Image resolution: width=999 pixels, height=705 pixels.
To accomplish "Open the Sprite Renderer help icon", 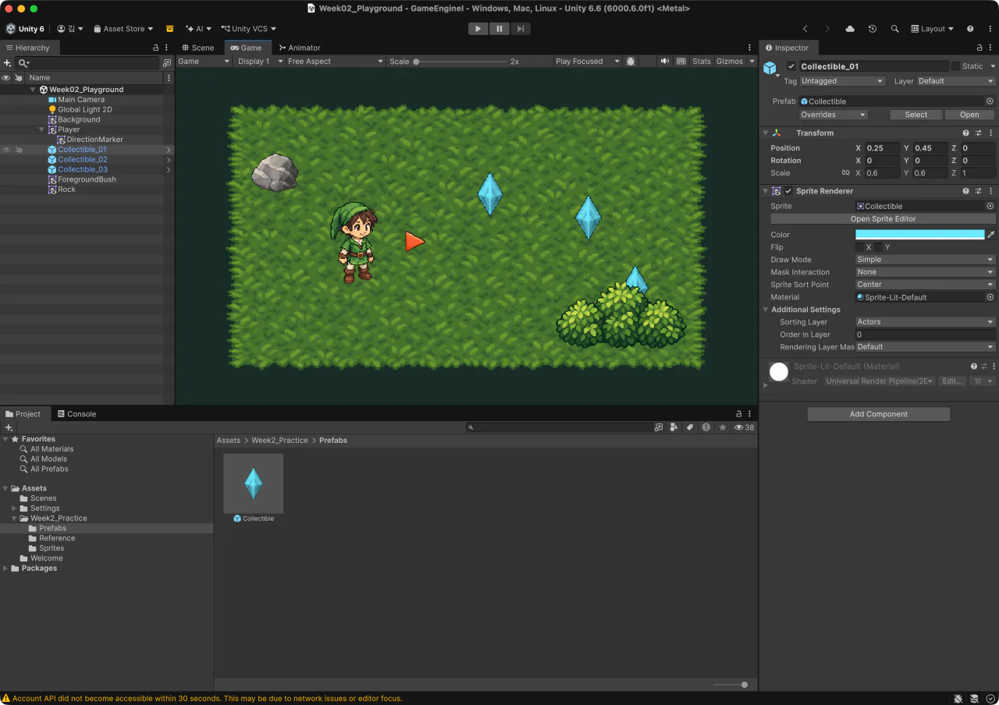I will pos(966,191).
